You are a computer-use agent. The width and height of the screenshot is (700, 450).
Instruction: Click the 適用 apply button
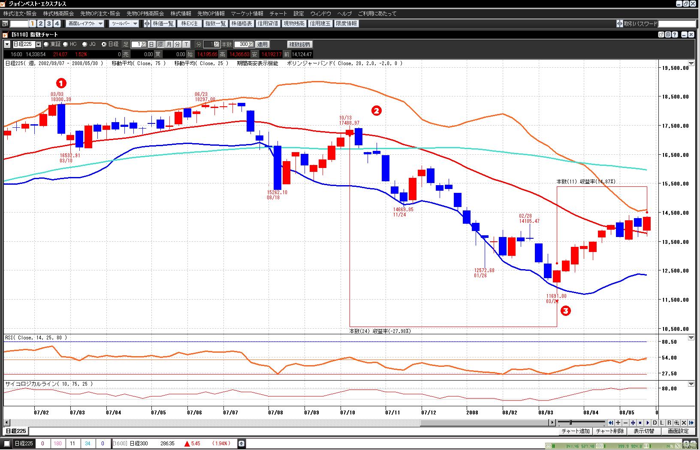(x=262, y=44)
